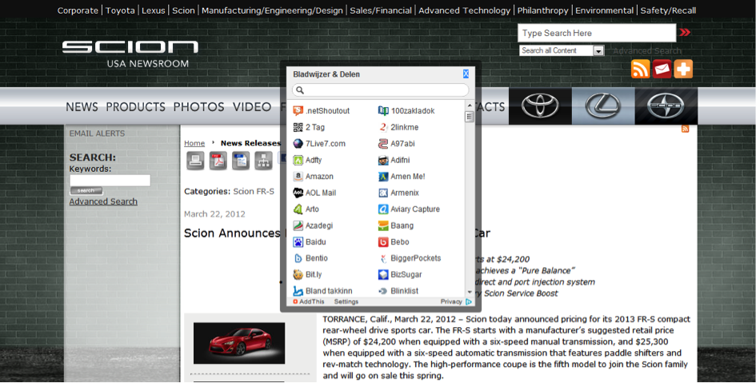The width and height of the screenshot is (756, 383).
Task: Click the red double-arrow search submit icon
Action: click(x=685, y=33)
